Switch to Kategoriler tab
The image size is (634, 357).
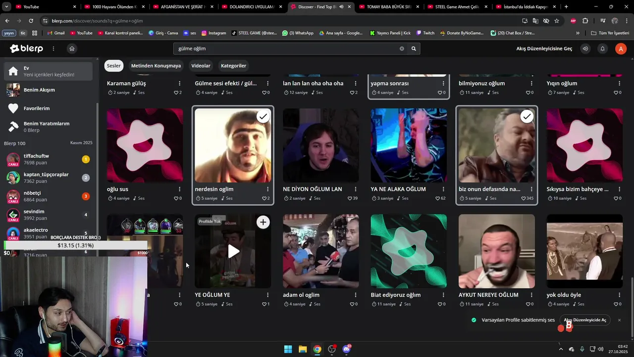pyautogui.click(x=233, y=65)
